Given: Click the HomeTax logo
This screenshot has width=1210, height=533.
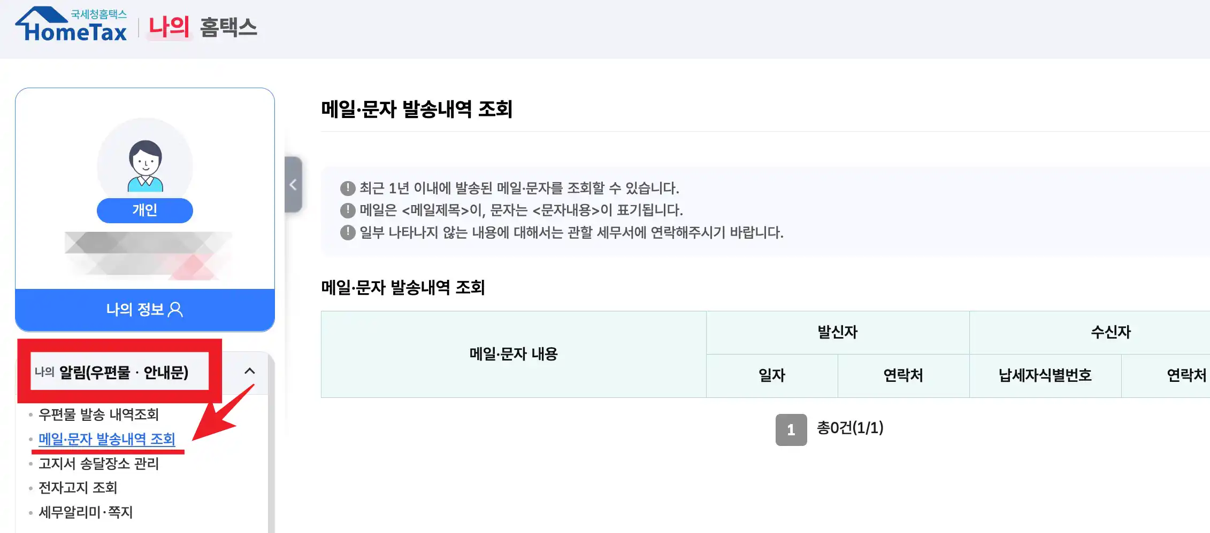Looking at the screenshot, I should (72, 27).
